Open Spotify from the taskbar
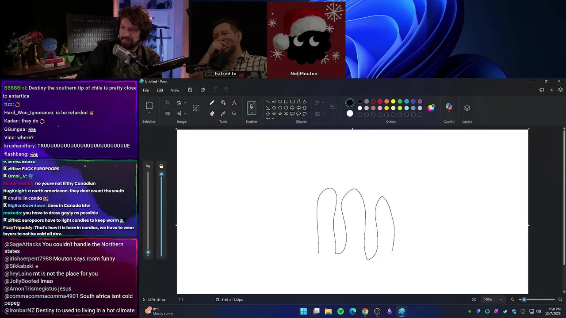The height and width of the screenshot is (318, 566). 340,311
